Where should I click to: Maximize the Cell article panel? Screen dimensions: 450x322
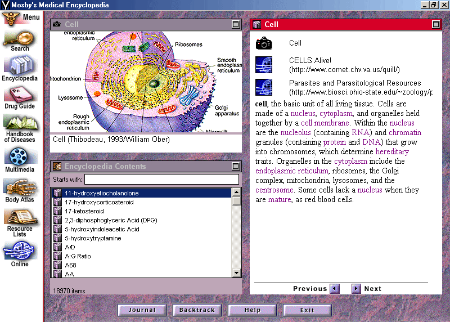(435, 24)
